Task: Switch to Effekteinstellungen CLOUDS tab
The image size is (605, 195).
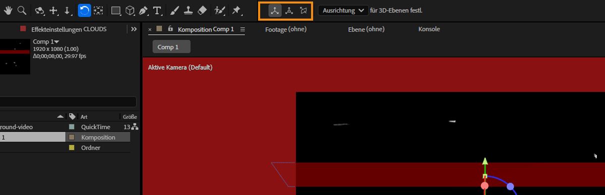Action: tap(69, 29)
